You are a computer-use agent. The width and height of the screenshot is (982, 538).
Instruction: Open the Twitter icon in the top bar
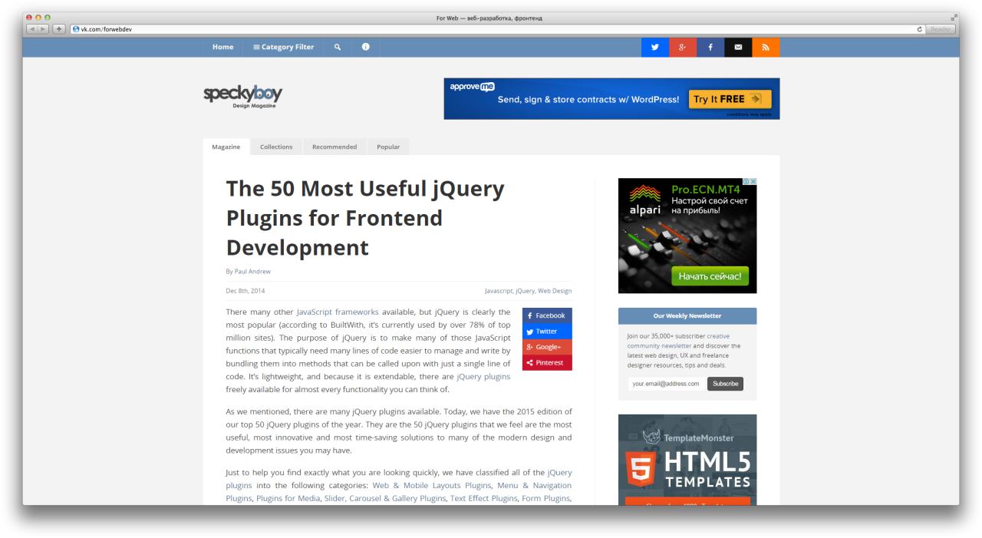(x=655, y=47)
